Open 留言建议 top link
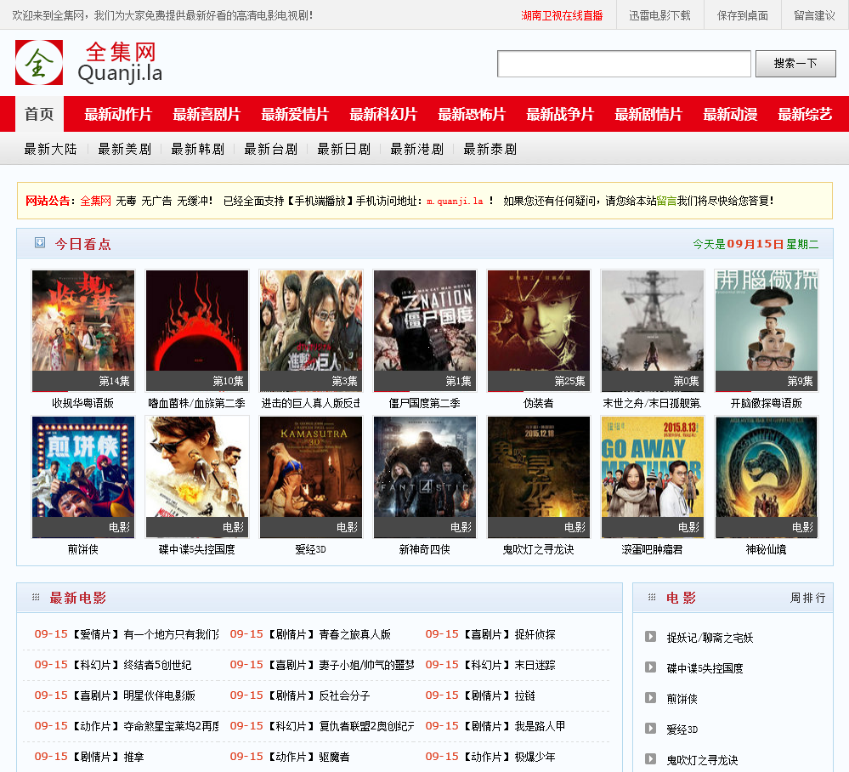Screen dimensions: 849x772 tap(814, 15)
